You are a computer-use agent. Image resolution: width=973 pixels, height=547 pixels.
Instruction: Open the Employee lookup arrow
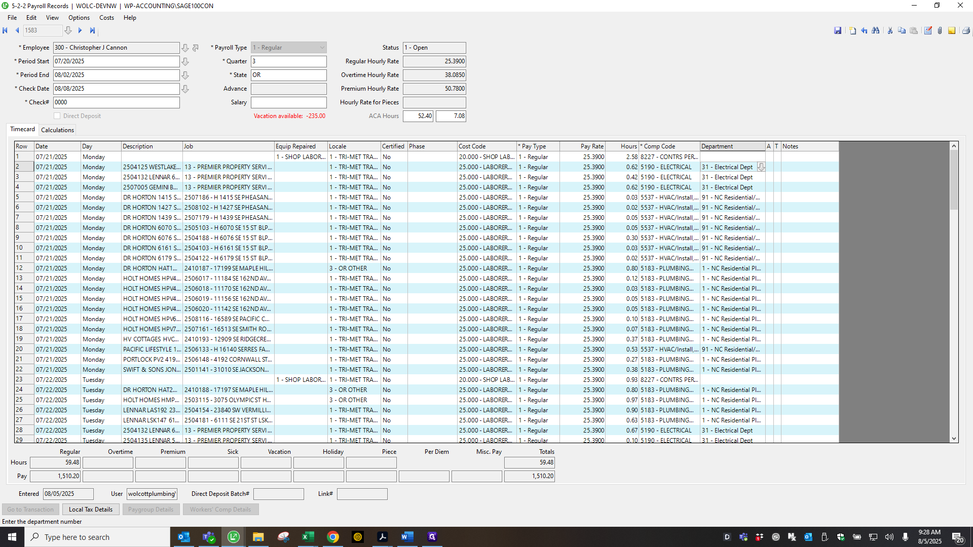point(185,48)
